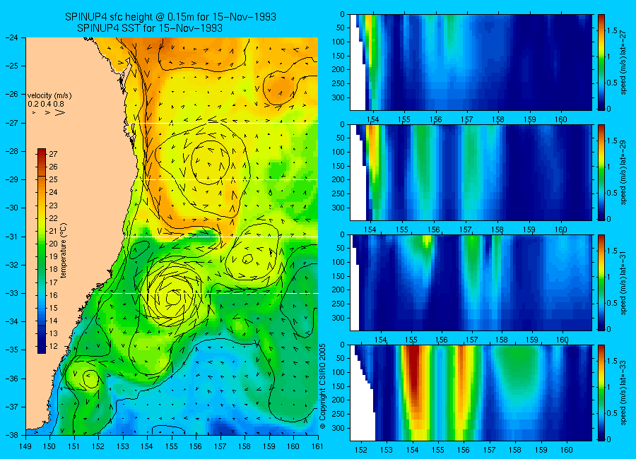Screen dimensions: 636x459
Task: Click the 0.5 tick on the lat=-33 speed color bar
Action: tap(613, 413)
